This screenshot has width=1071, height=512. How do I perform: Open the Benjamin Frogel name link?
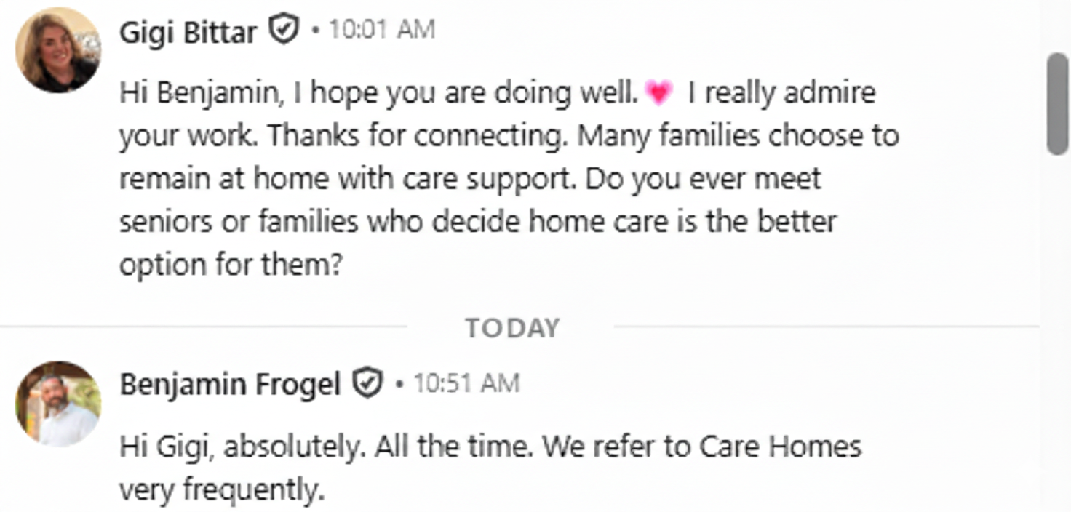229,384
